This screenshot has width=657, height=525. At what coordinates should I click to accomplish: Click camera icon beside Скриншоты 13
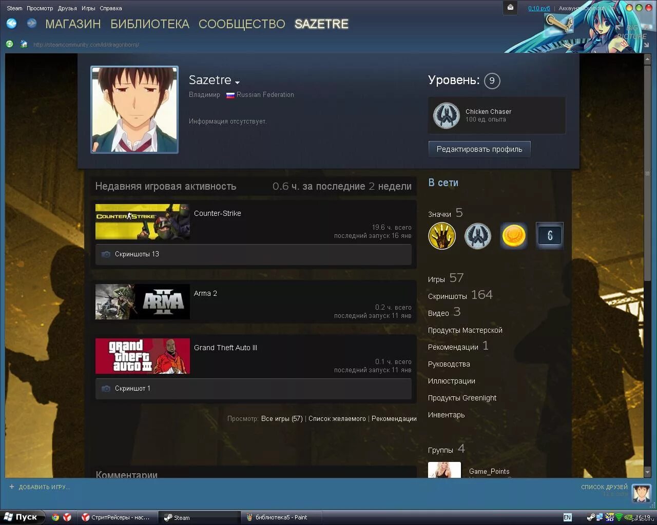click(106, 254)
